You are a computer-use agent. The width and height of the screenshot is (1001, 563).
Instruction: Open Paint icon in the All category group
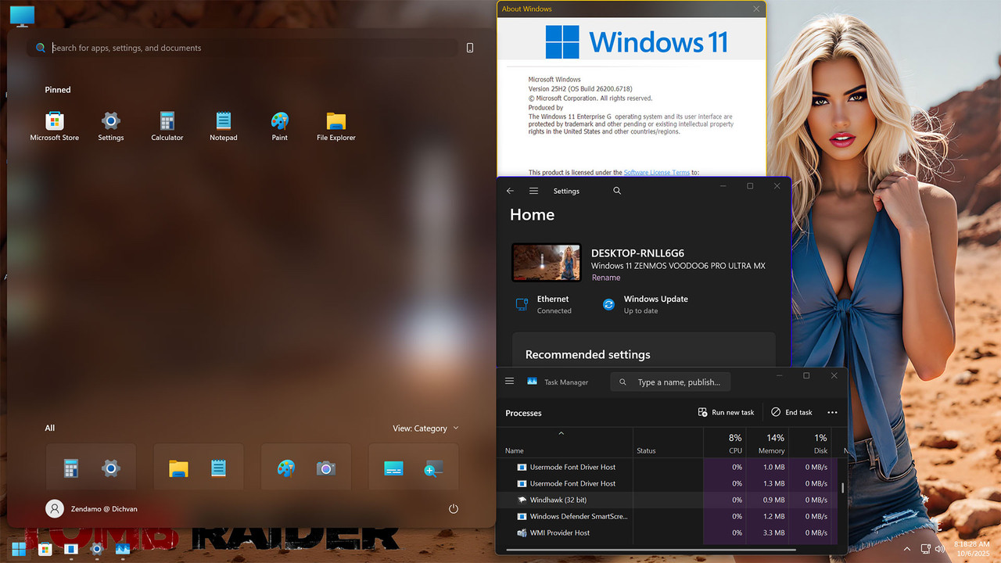tap(286, 468)
